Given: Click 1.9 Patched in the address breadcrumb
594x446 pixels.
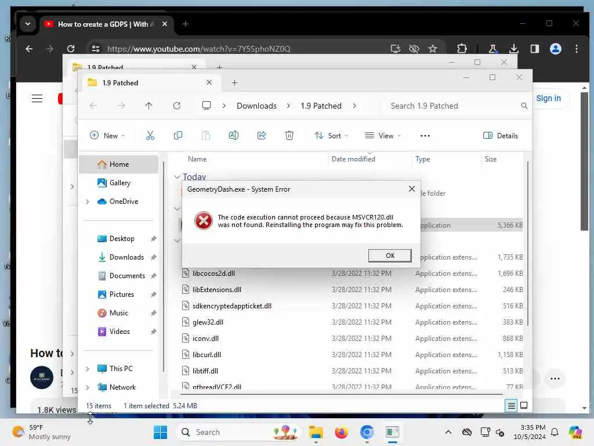Looking at the screenshot, I should (321, 106).
